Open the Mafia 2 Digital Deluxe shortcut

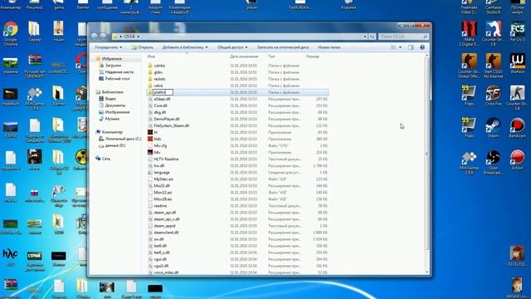469,33
